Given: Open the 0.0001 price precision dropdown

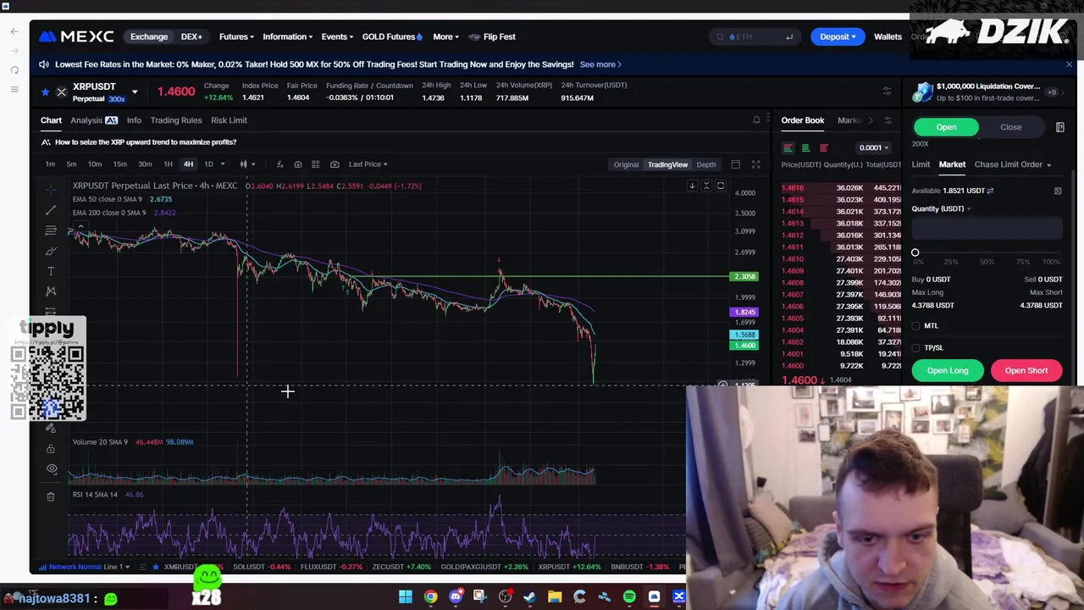Looking at the screenshot, I should pyautogui.click(x=874, y=147).
